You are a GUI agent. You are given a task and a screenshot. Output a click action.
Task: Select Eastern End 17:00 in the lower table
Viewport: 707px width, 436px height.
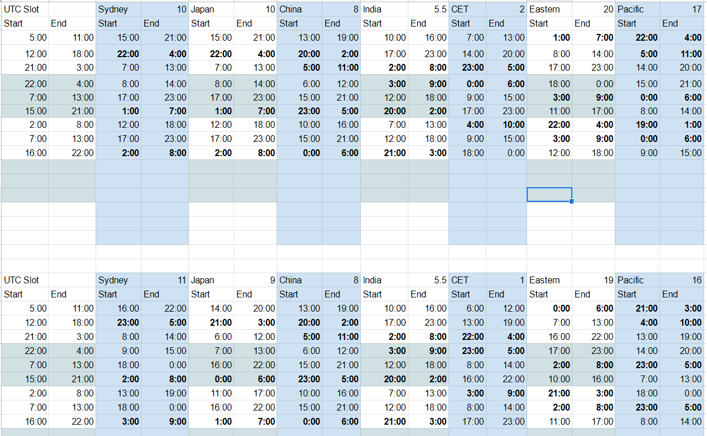tap(593, 421)
